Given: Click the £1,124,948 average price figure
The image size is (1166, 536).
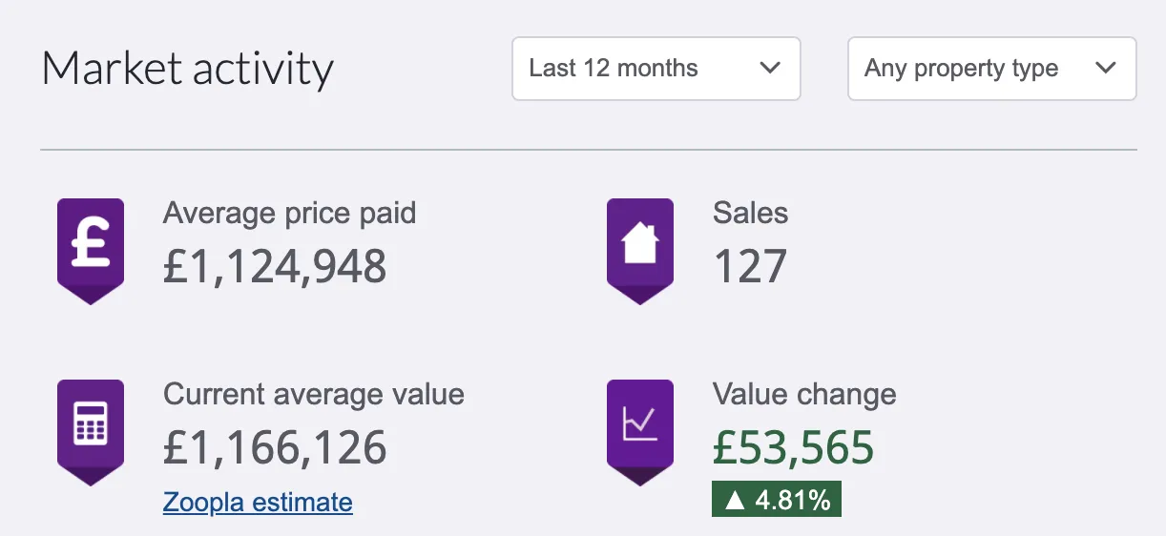Looking at the screenshot, I should click(275, 266).
